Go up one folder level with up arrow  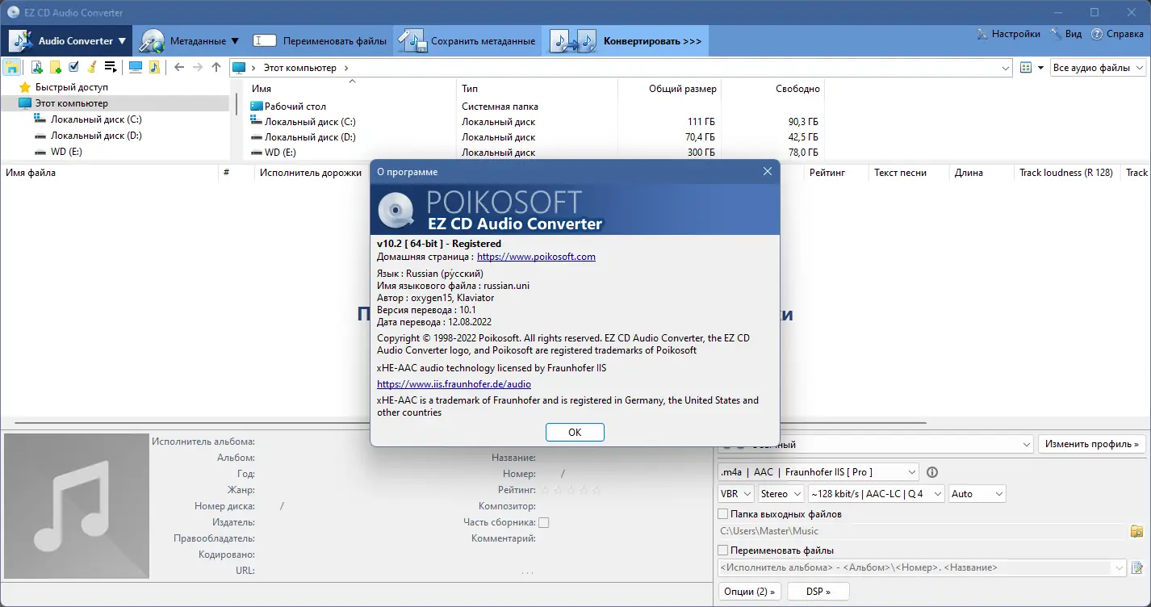[216, 67]
